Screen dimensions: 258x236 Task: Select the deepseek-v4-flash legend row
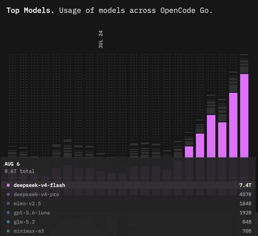[x=128, y=185]
